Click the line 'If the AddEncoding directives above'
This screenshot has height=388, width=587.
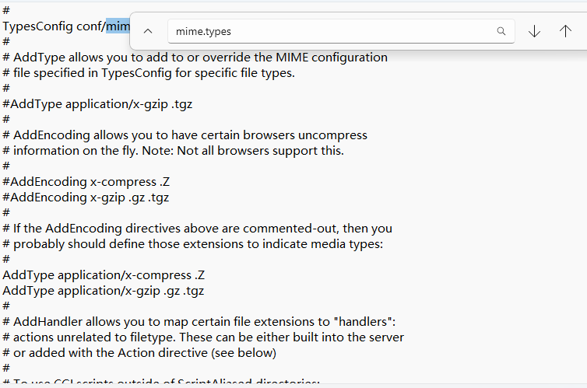(197, 229)
